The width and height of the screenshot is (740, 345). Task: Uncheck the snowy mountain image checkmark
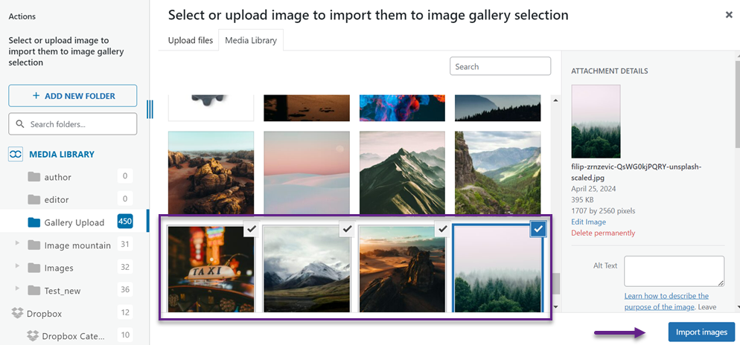tap(346, 230)
